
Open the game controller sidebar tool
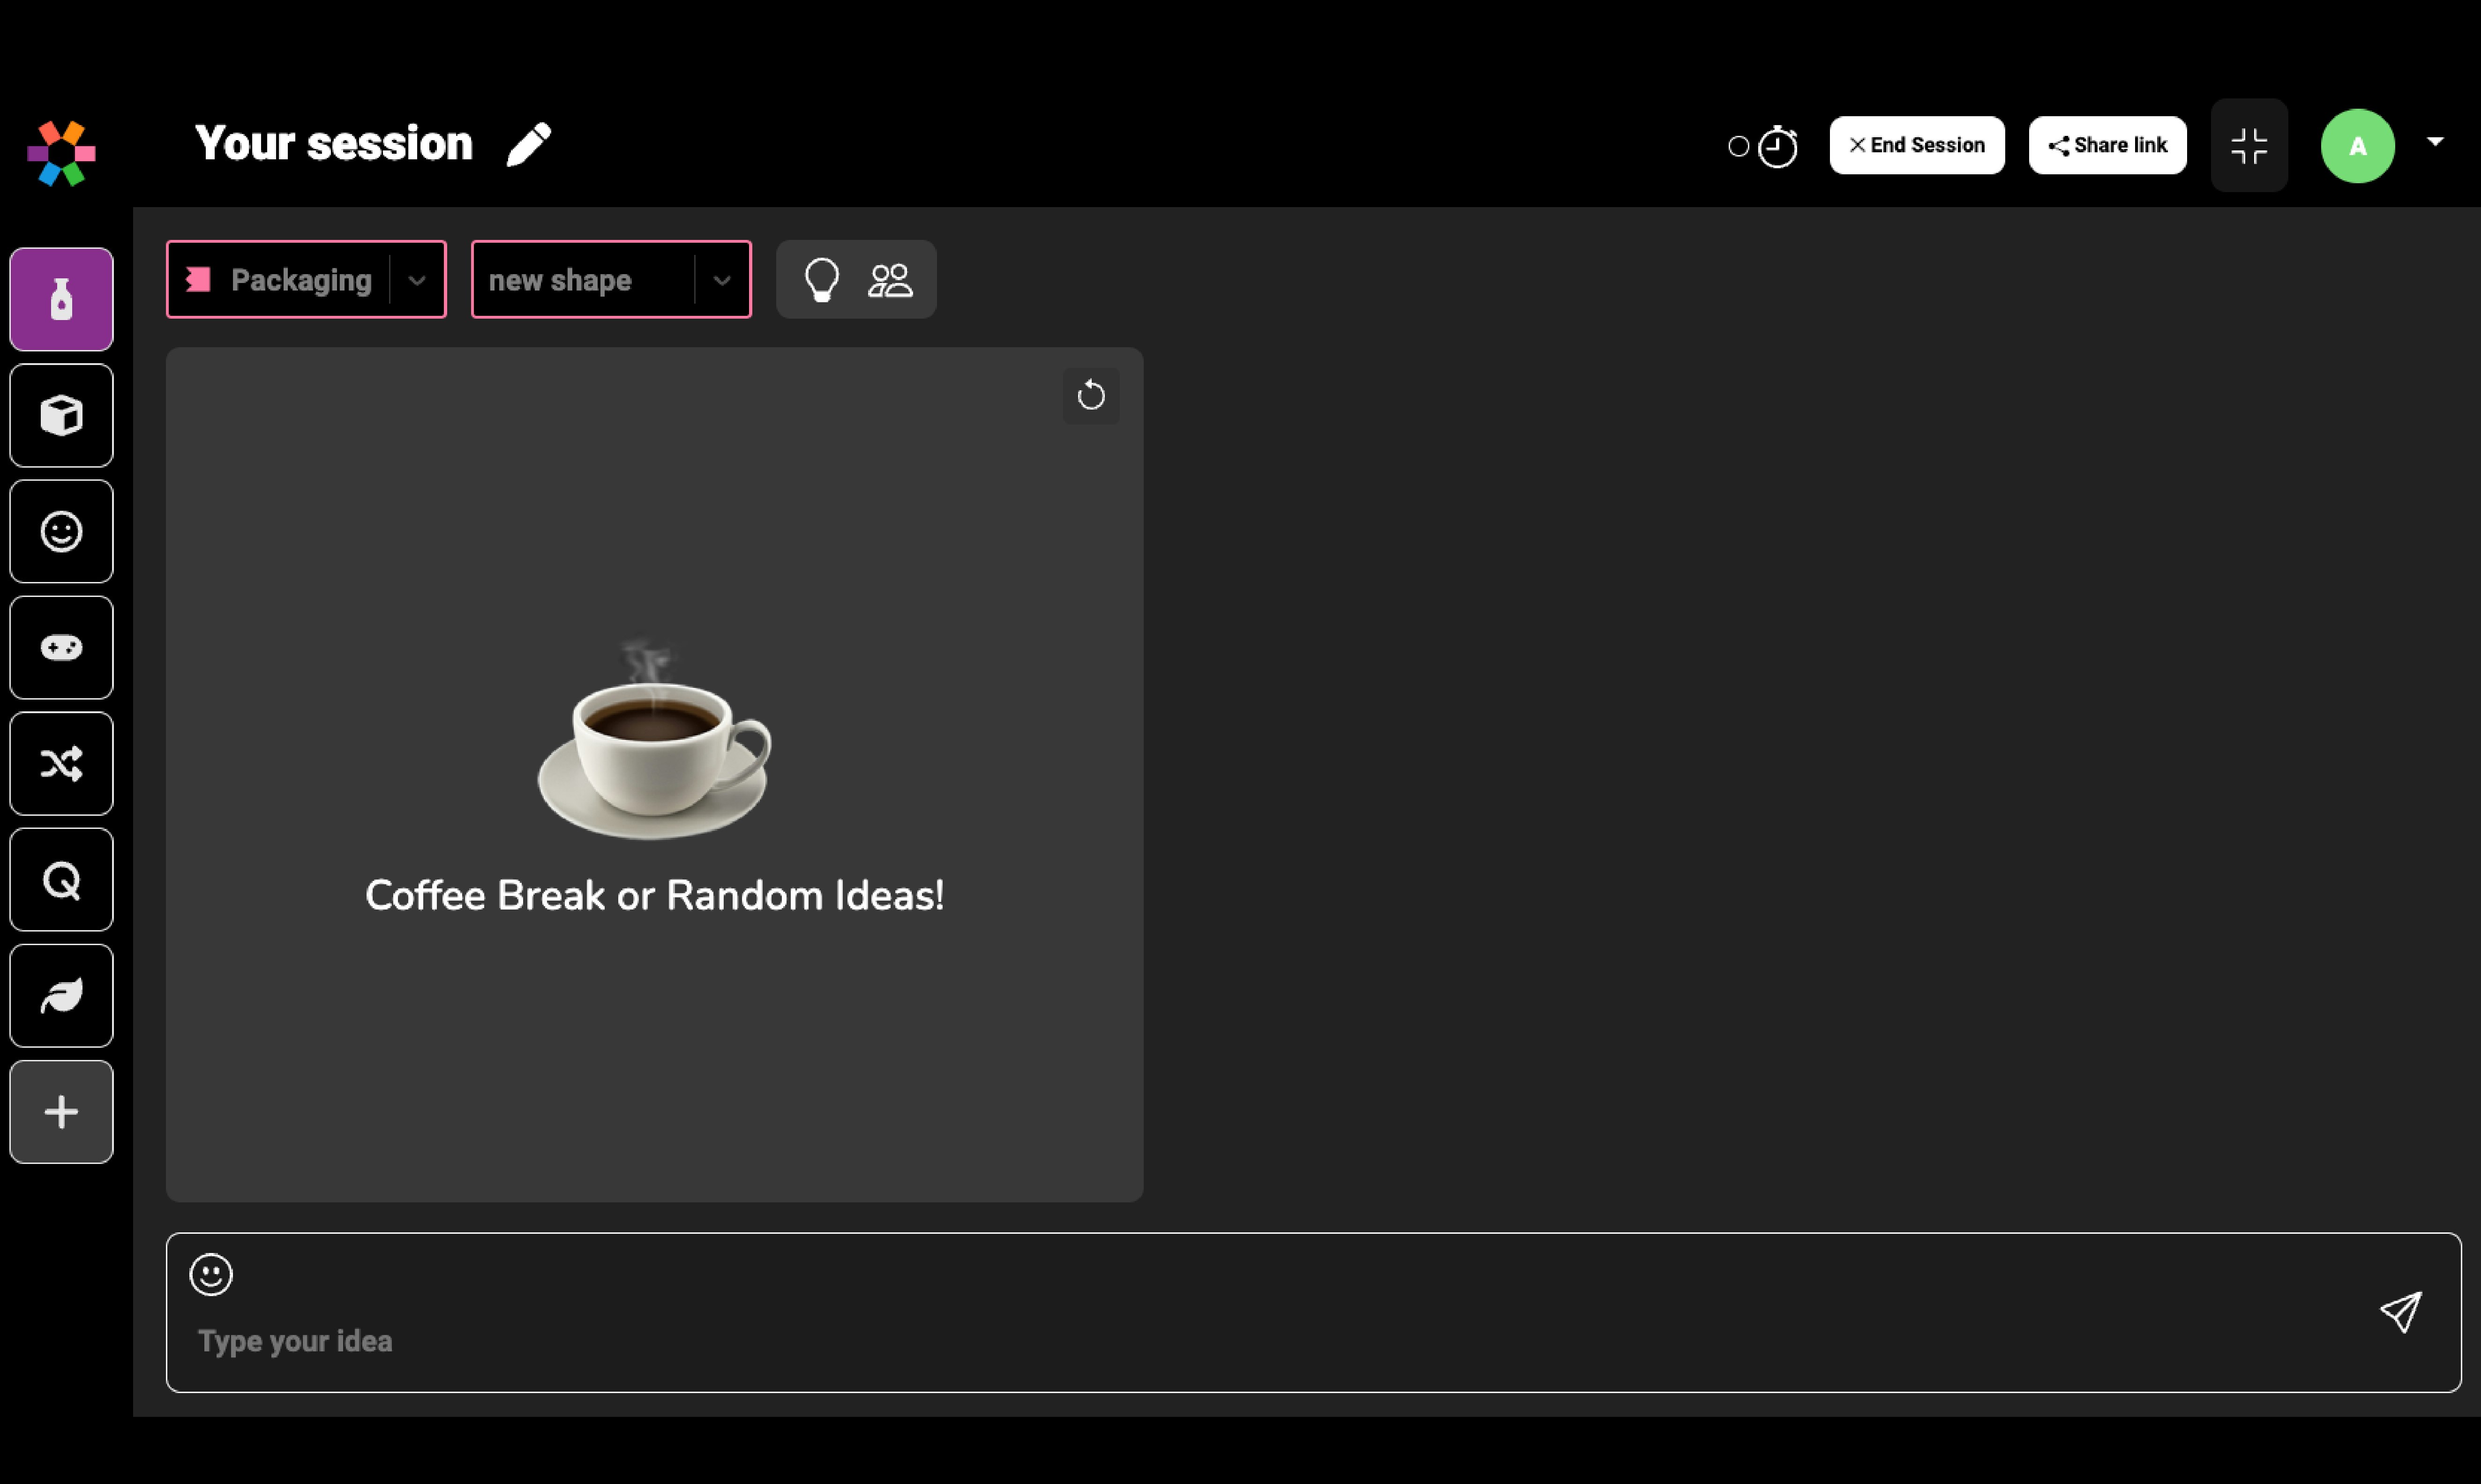pyautogui.click(x=61, y=647)
